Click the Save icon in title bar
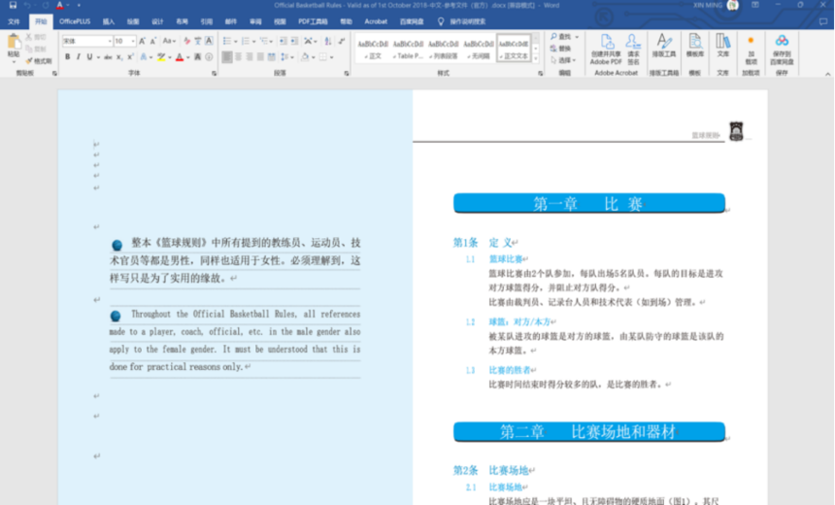The width and height of the screenshot is (835, 505). point(13,5)
